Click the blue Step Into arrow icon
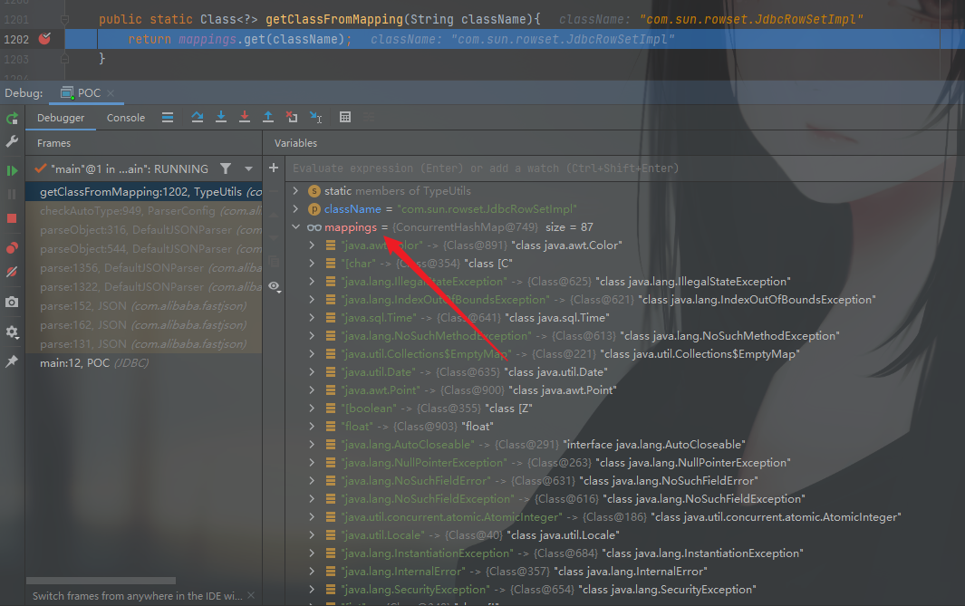This screenshot has height=606, width=965. [x=221, y=117]
